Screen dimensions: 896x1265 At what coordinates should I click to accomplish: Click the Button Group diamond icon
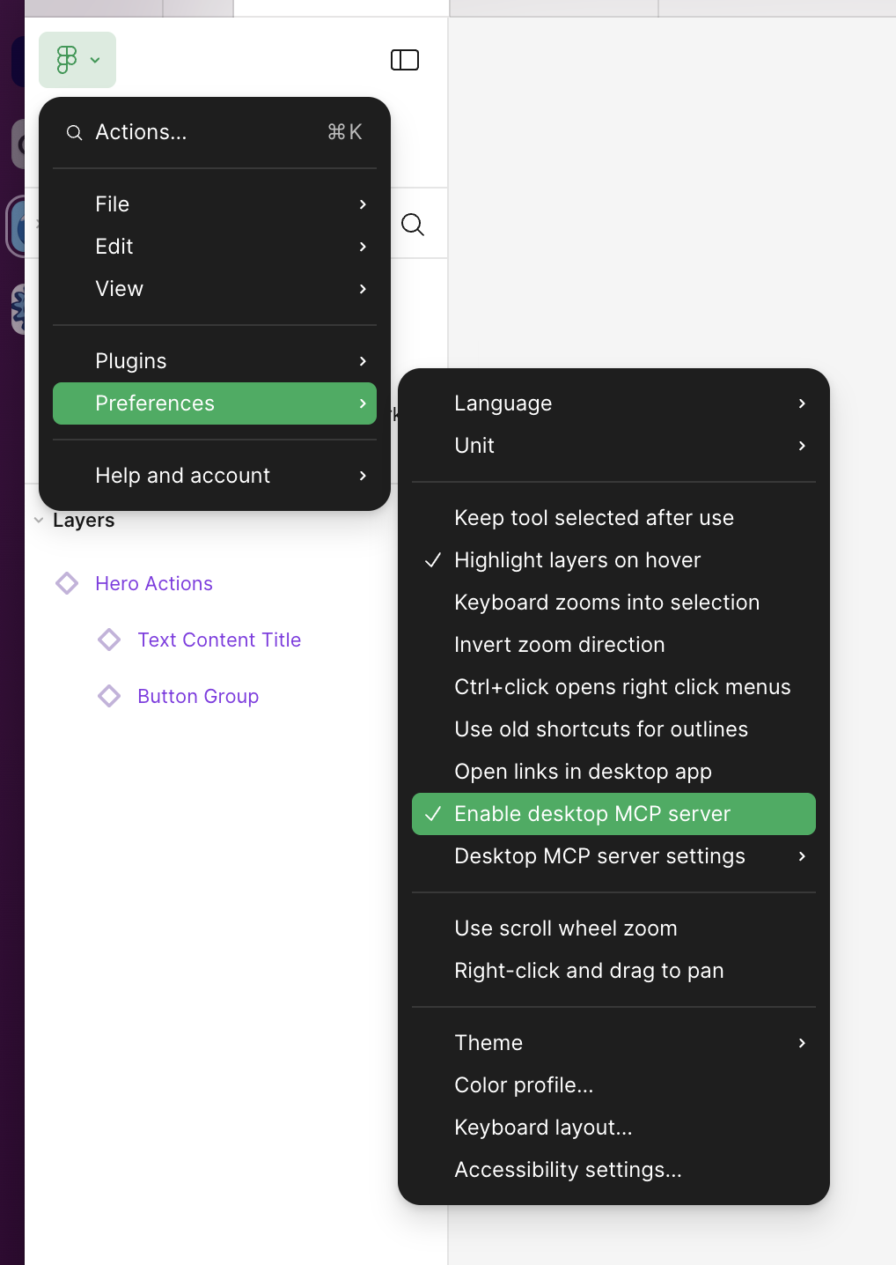click(x=109, y=696)
